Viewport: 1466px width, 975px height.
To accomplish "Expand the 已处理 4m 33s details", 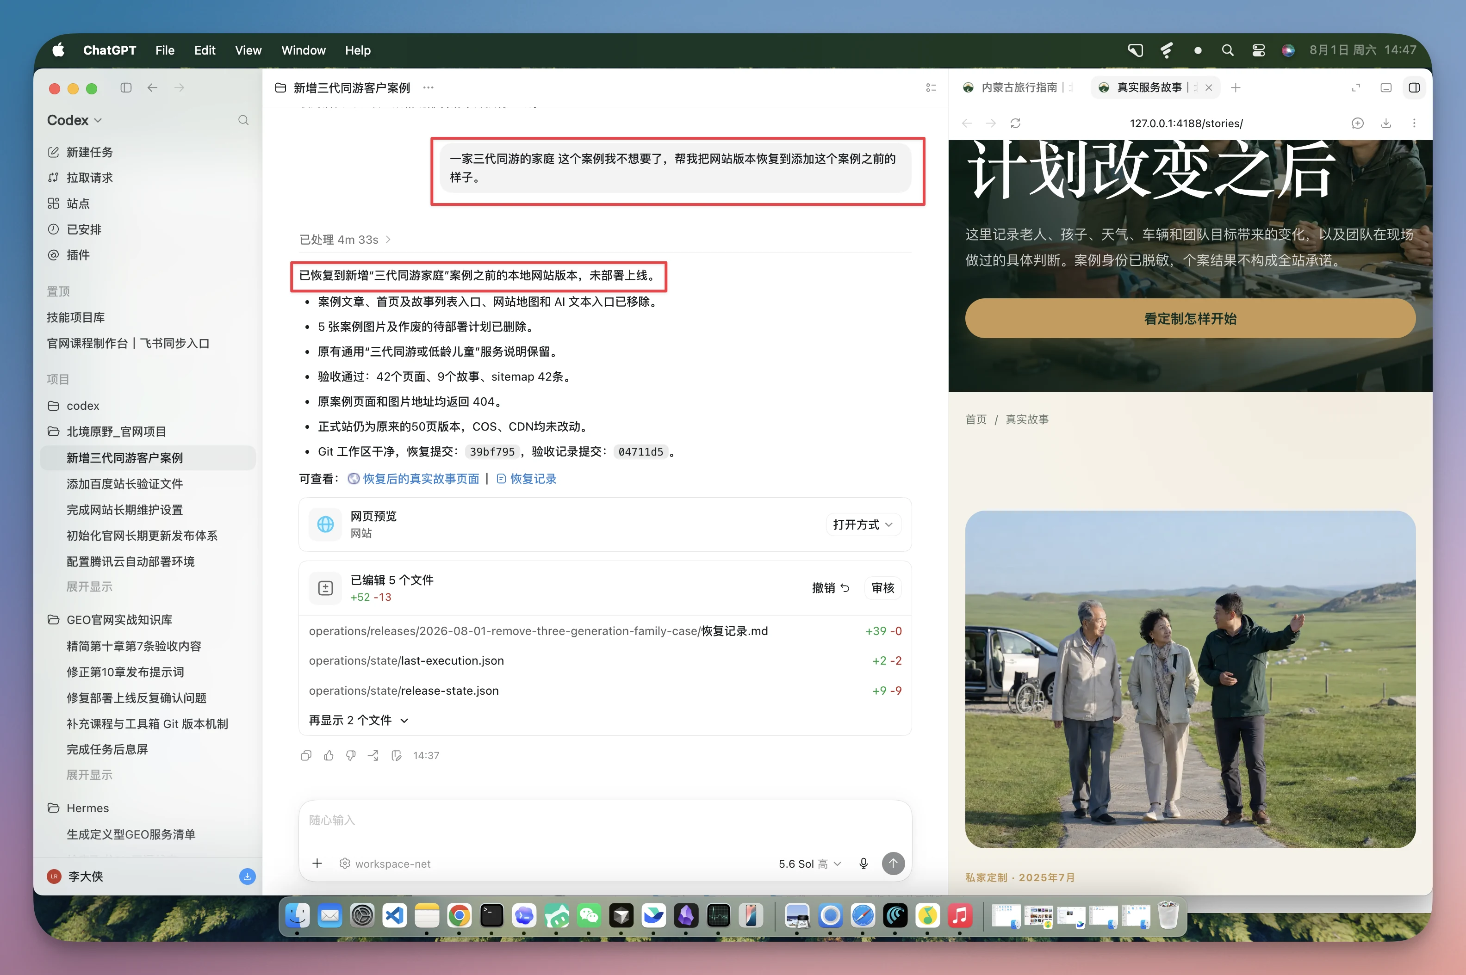I will click(345, 240).
